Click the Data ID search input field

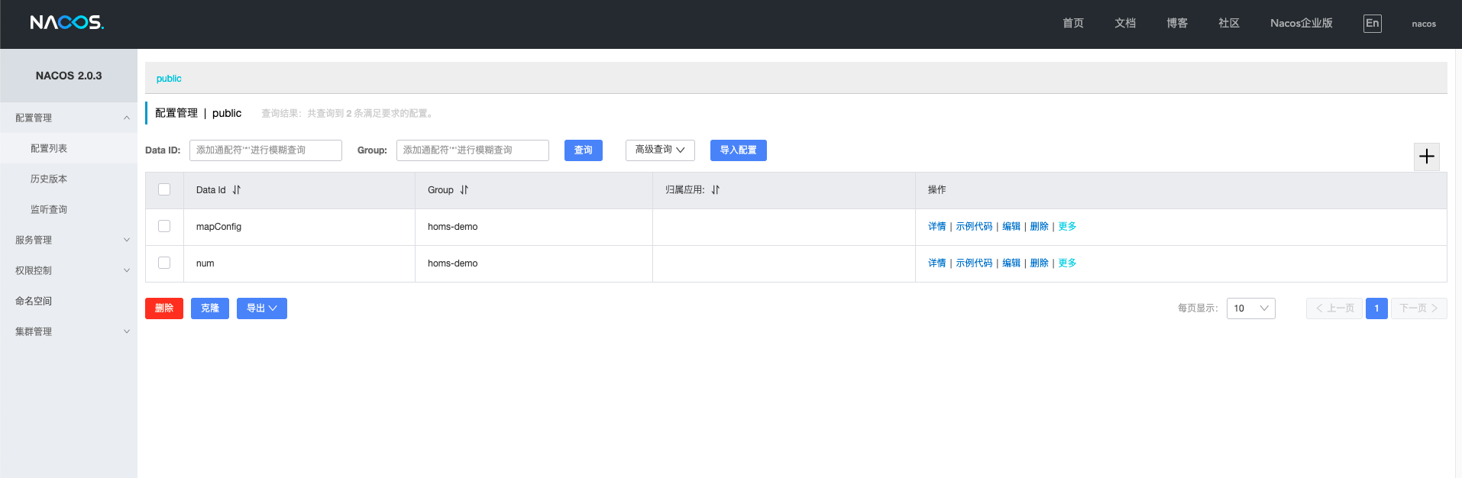click(x=265, y=150)
